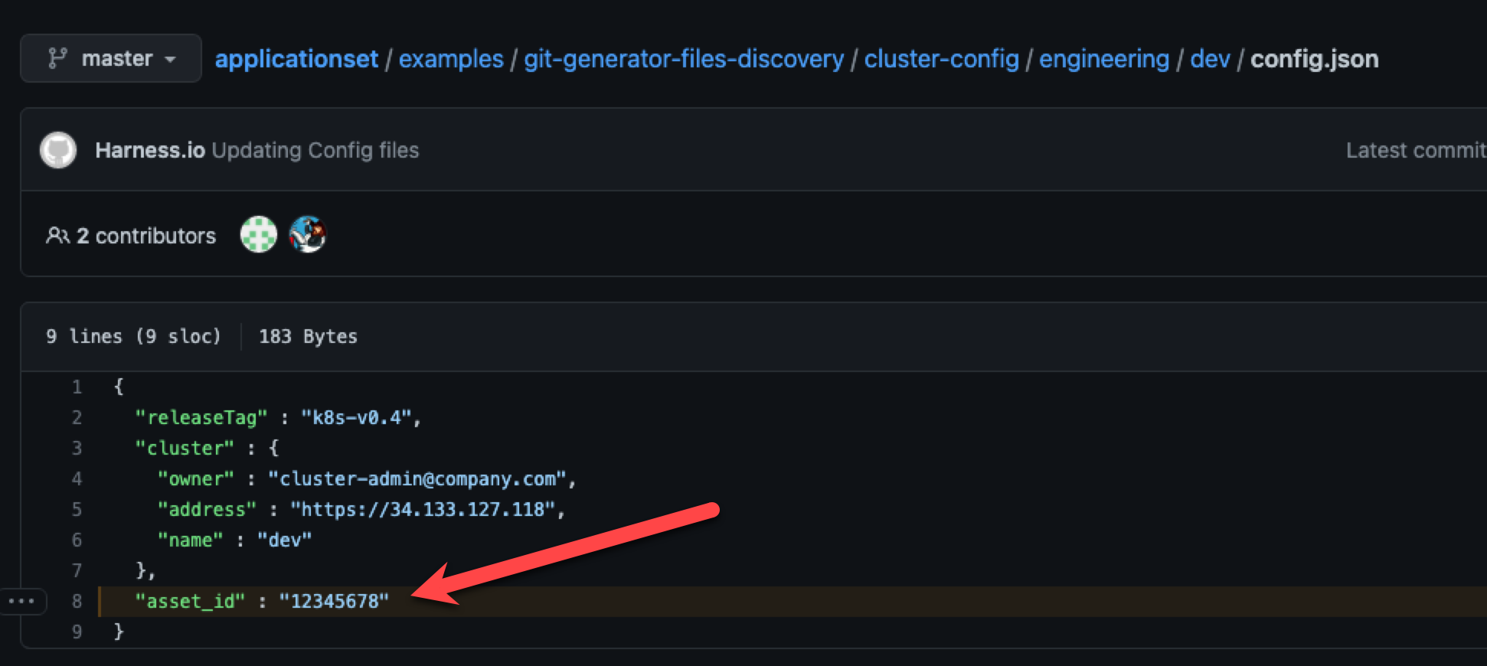Navigate to git-generator-files-discovery folder

[683, 59]
